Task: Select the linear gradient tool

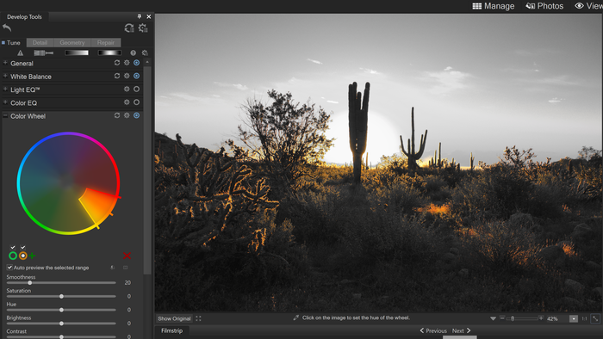Action: click(x=77, y=53)
